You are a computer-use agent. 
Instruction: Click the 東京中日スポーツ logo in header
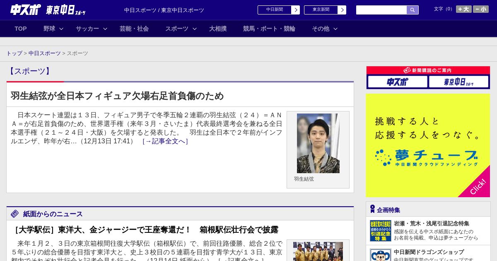tap(66, 10)
